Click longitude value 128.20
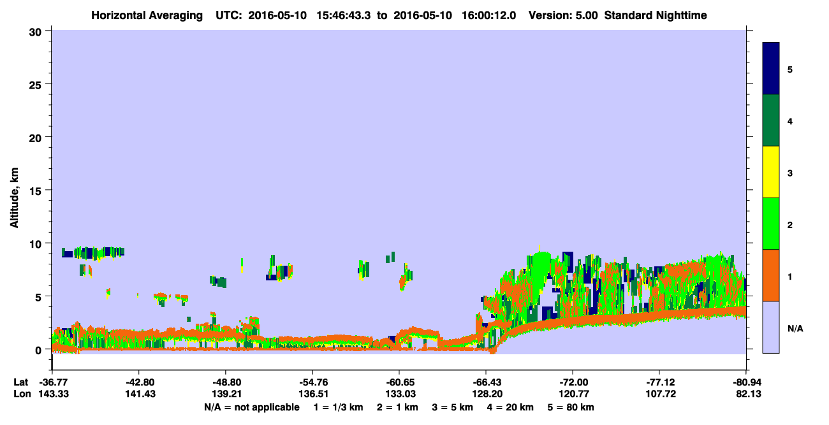The width and height of the screenshot is (829, 425). click(x=486, y=394)
